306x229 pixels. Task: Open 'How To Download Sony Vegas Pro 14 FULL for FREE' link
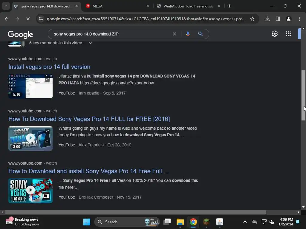coord(89,119)
